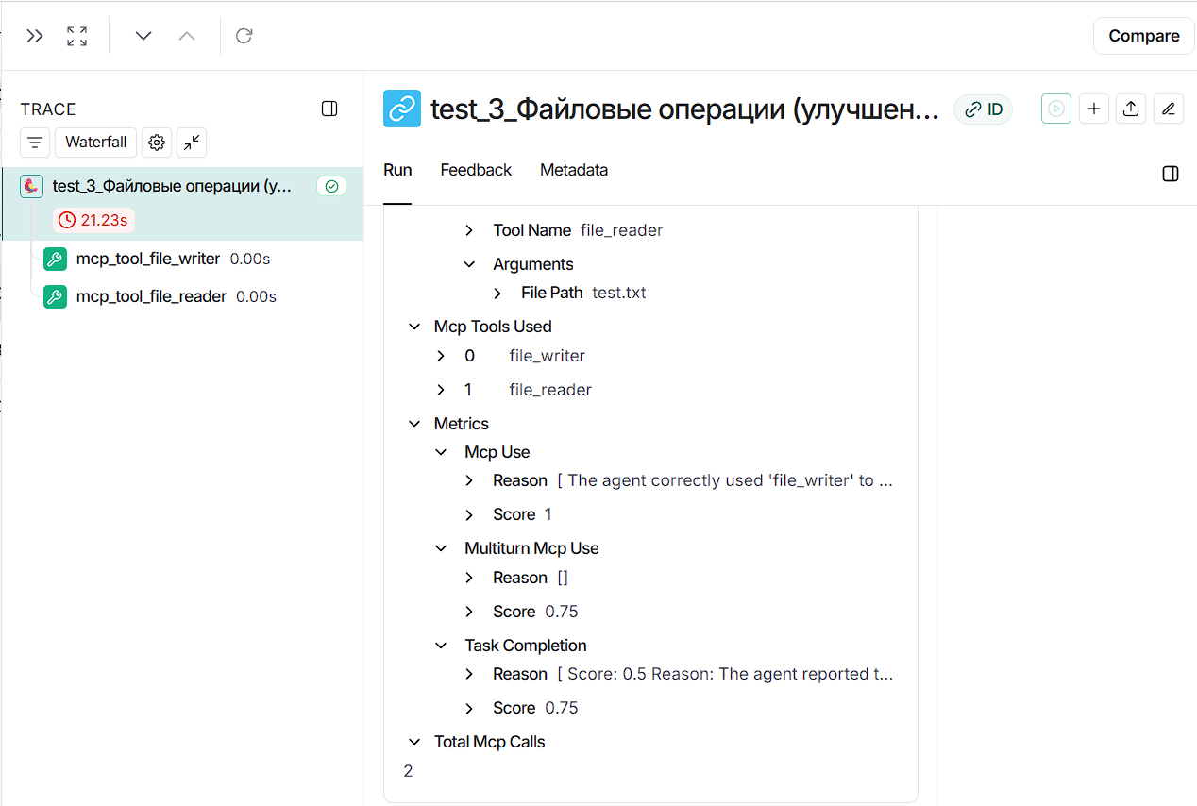Expand the Tool Name file_reader row

(x=469, y=230)
